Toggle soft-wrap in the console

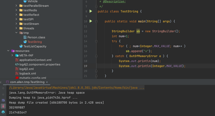3,100
